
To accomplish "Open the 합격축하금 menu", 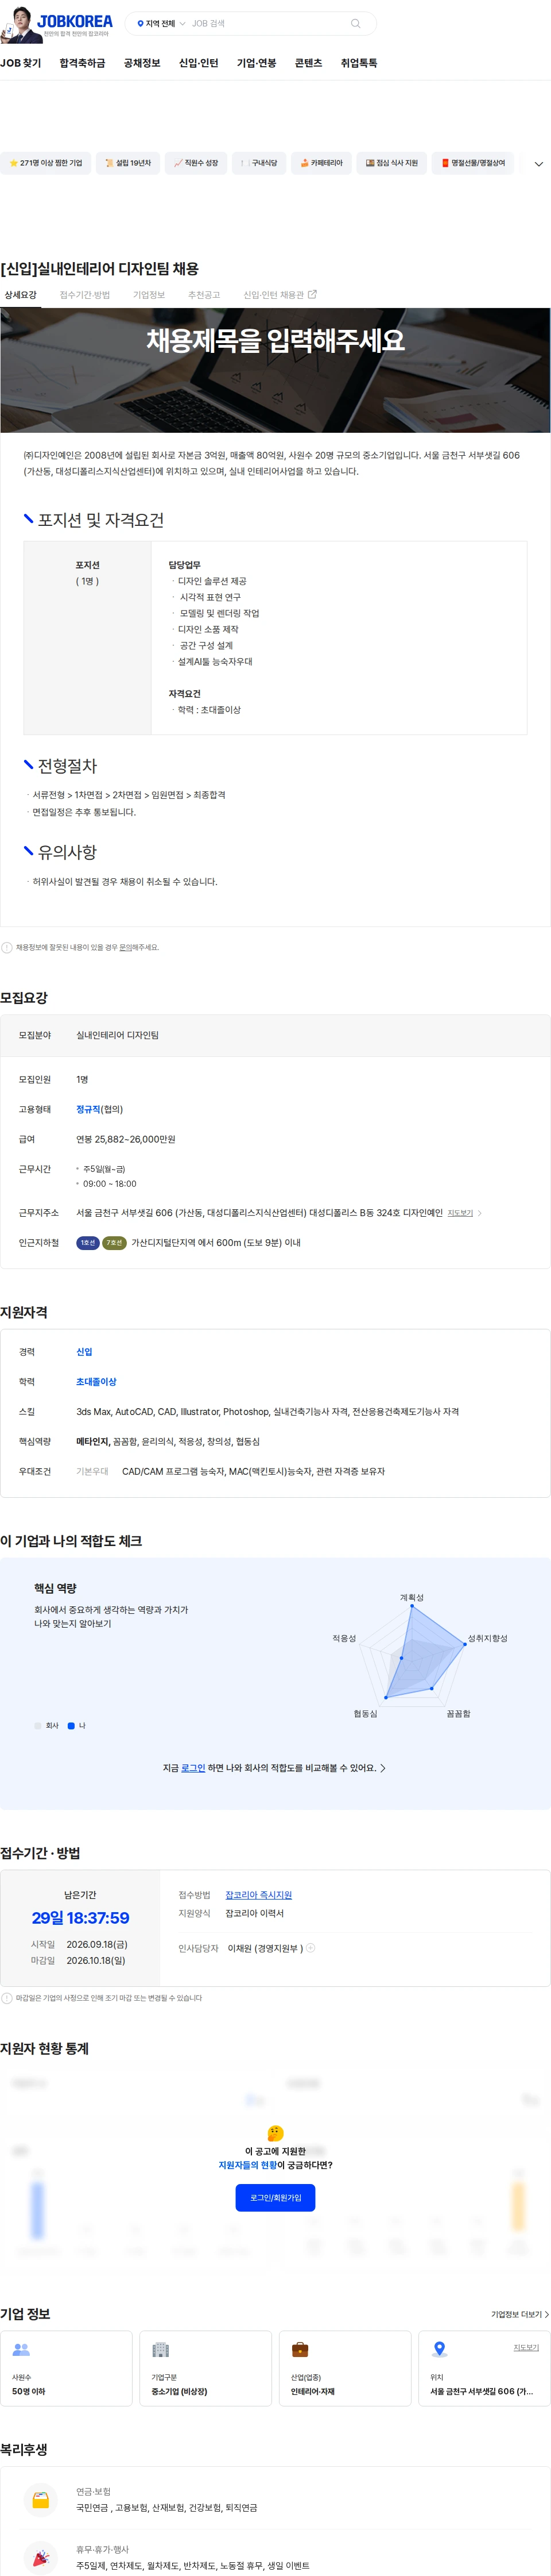I will click(x=82, y=63).
